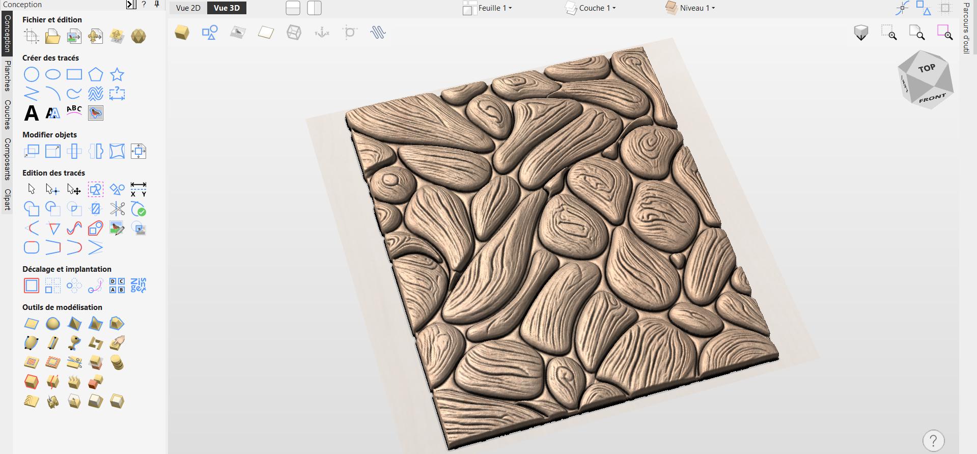
Task: Open the Planches side tab
Action: point(7,75)
